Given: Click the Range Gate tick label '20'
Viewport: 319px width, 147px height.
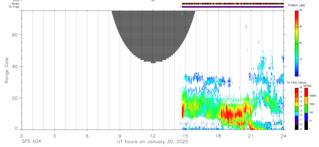Looking at the screenshot, I should tap(14, 98).
